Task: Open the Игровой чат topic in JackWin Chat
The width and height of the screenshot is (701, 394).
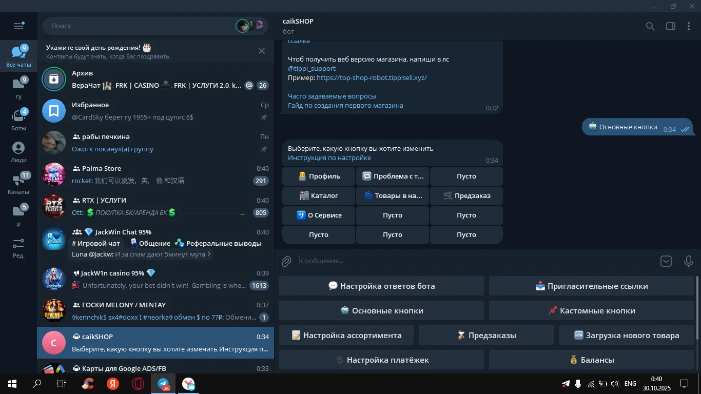Action: (96, 243)
